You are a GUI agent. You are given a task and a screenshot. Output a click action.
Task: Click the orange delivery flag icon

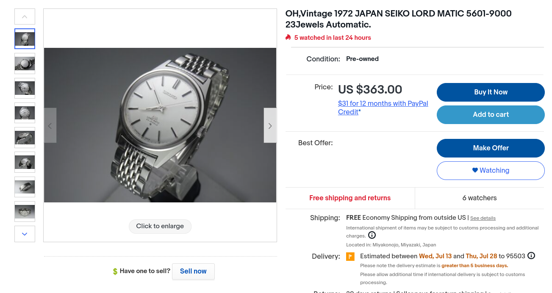pyautogui.click(x=350, y=257)
